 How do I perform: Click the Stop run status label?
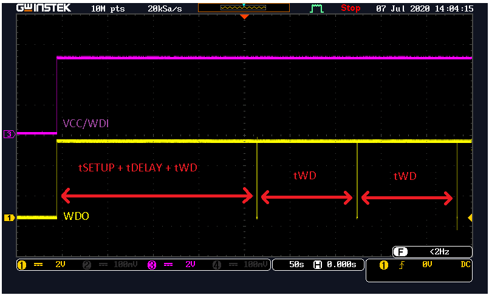coord(351,8)
